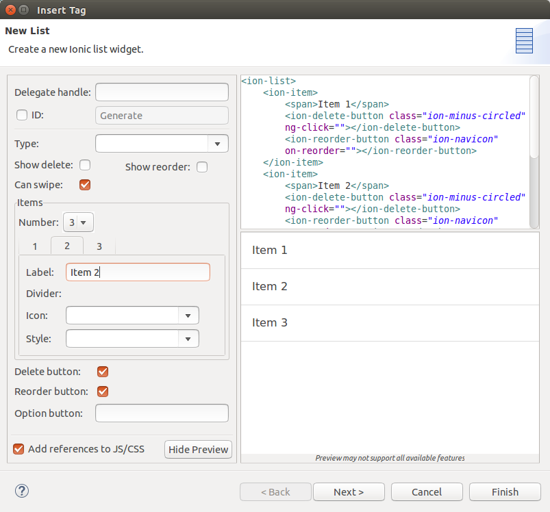Toggle the Show delete checkbox
550x512 pixels.
85,165
